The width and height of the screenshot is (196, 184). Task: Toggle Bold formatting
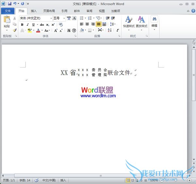click(x=22, y=24)
